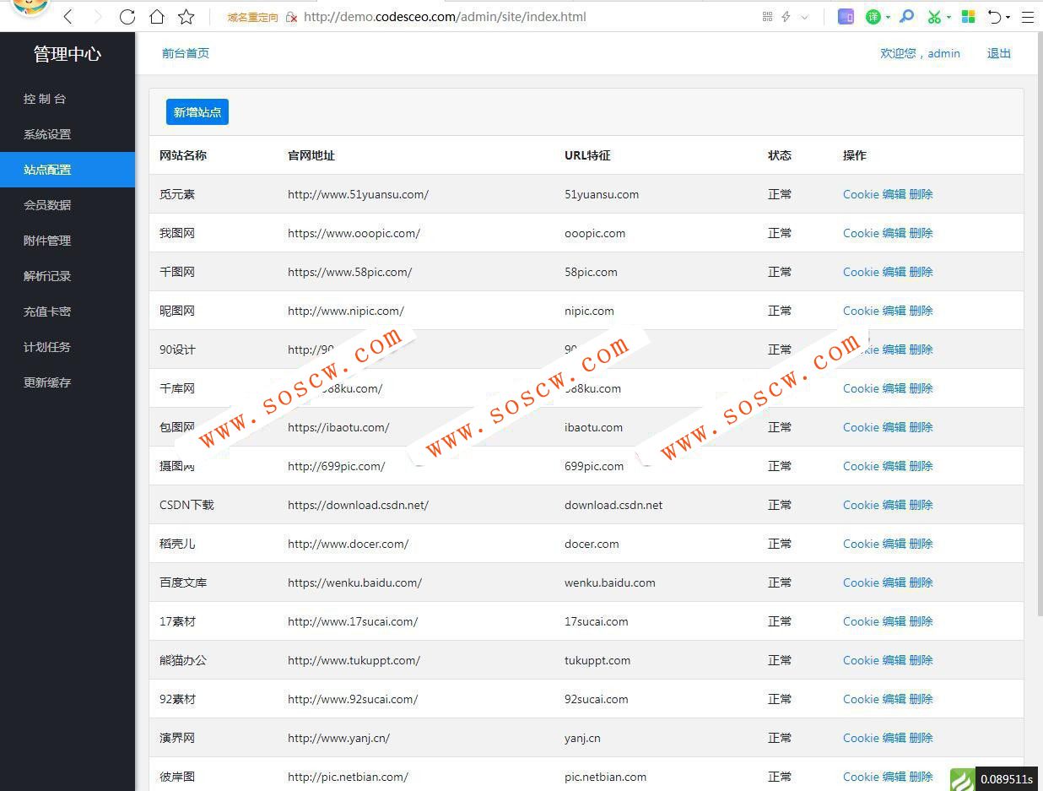Bookmark this page with the star icon
Image resolution: width=1043 pixels, height=791 pixels.
coord(186,17)
